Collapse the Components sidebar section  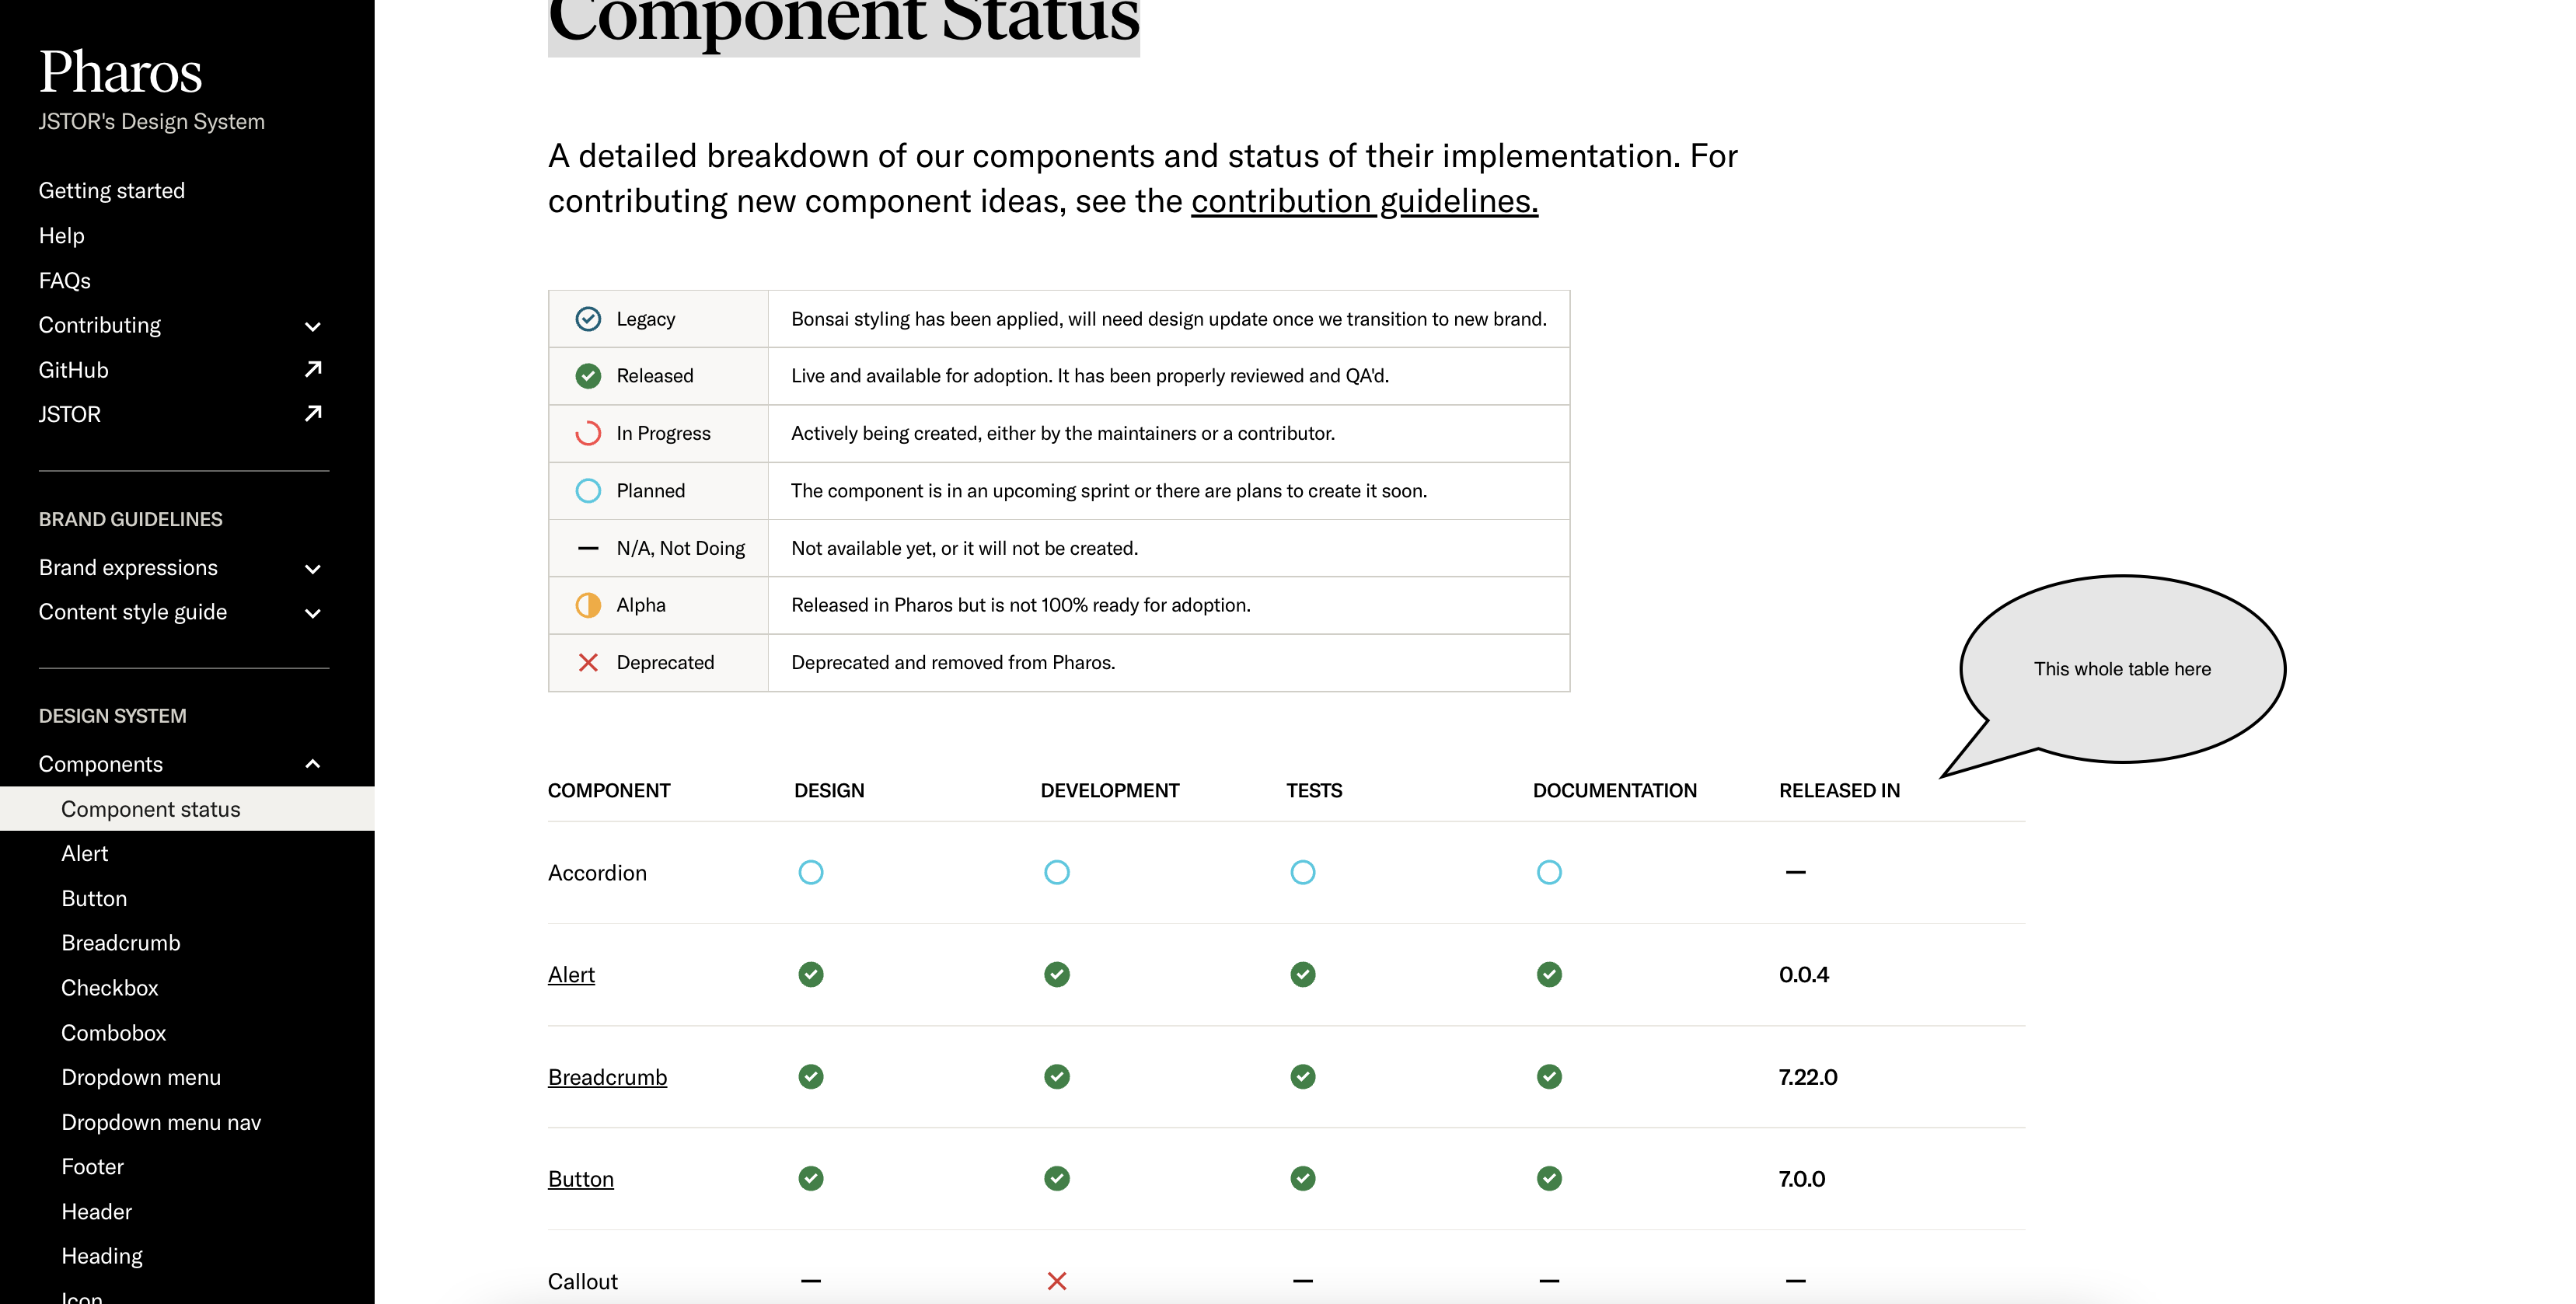312,764
